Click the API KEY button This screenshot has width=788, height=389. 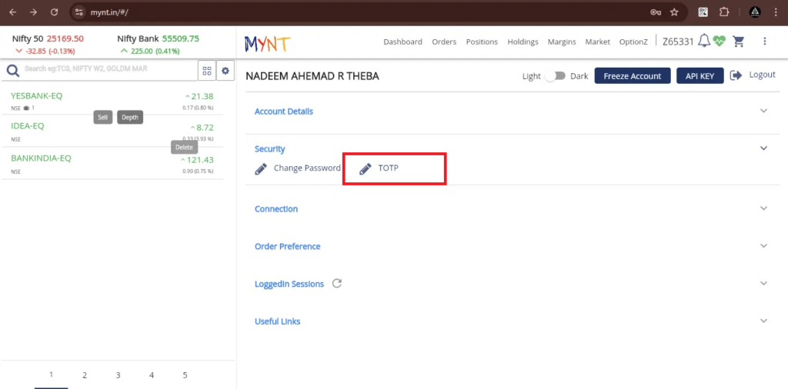(x=700, y=76)
